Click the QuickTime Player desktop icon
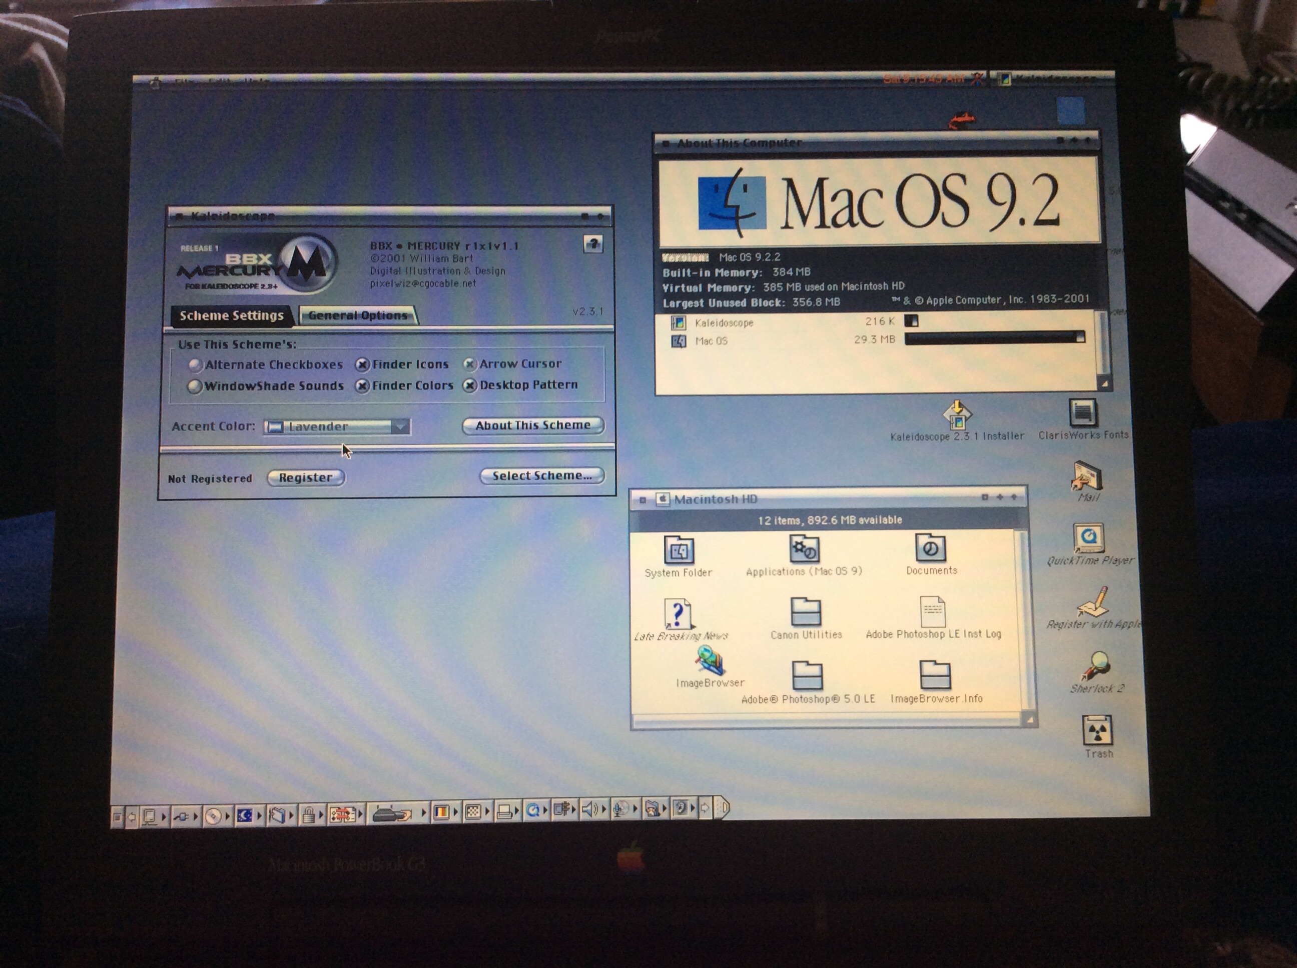The width and height of the screenshot is (1297, 968). coord(1088,538)
